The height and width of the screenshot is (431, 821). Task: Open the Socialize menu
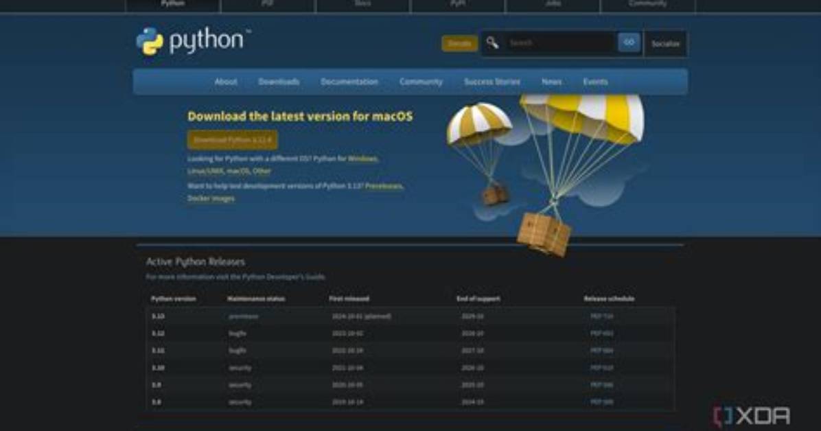click(x=665, y=44)
